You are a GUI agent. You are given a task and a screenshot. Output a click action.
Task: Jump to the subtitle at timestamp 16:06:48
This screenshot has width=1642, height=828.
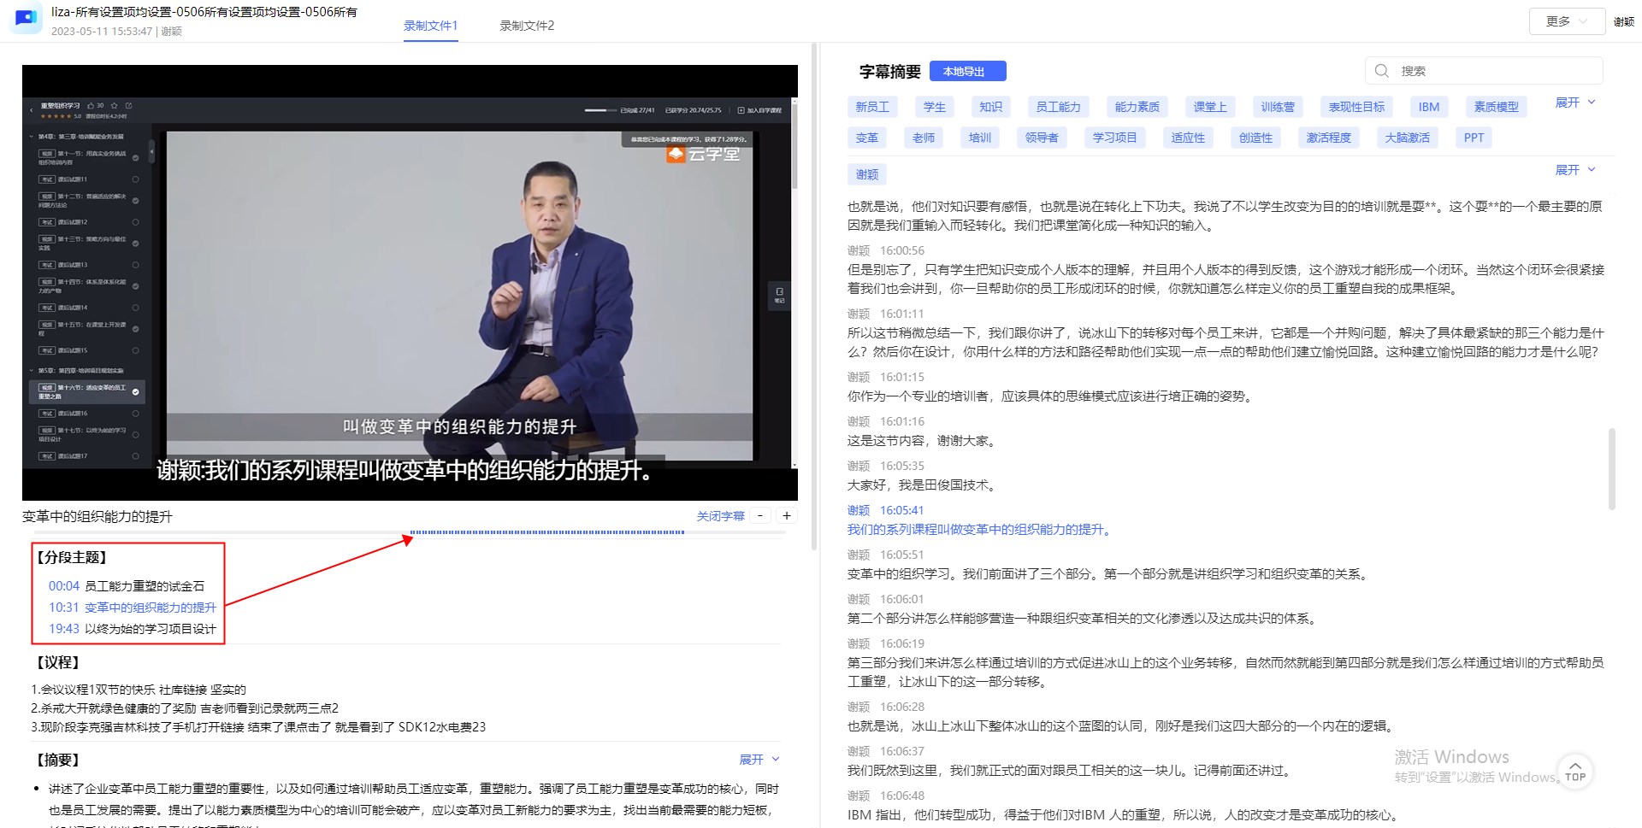[x=902, y=796]
